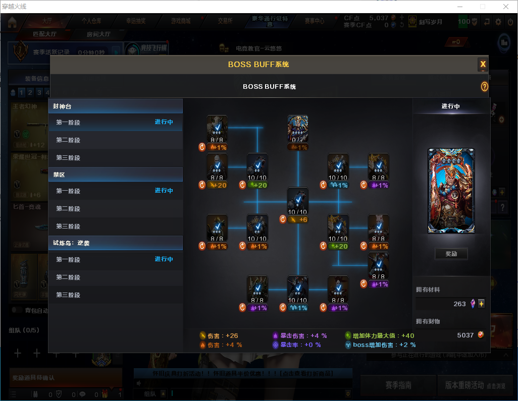Select 试炼岛 第一阶段 in progress

pos(116,259)
